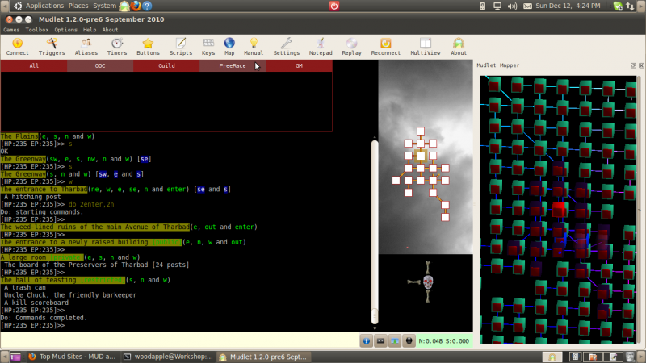Open the Applications menu
The image size is (646, 363).
click(x=44, y=6)
